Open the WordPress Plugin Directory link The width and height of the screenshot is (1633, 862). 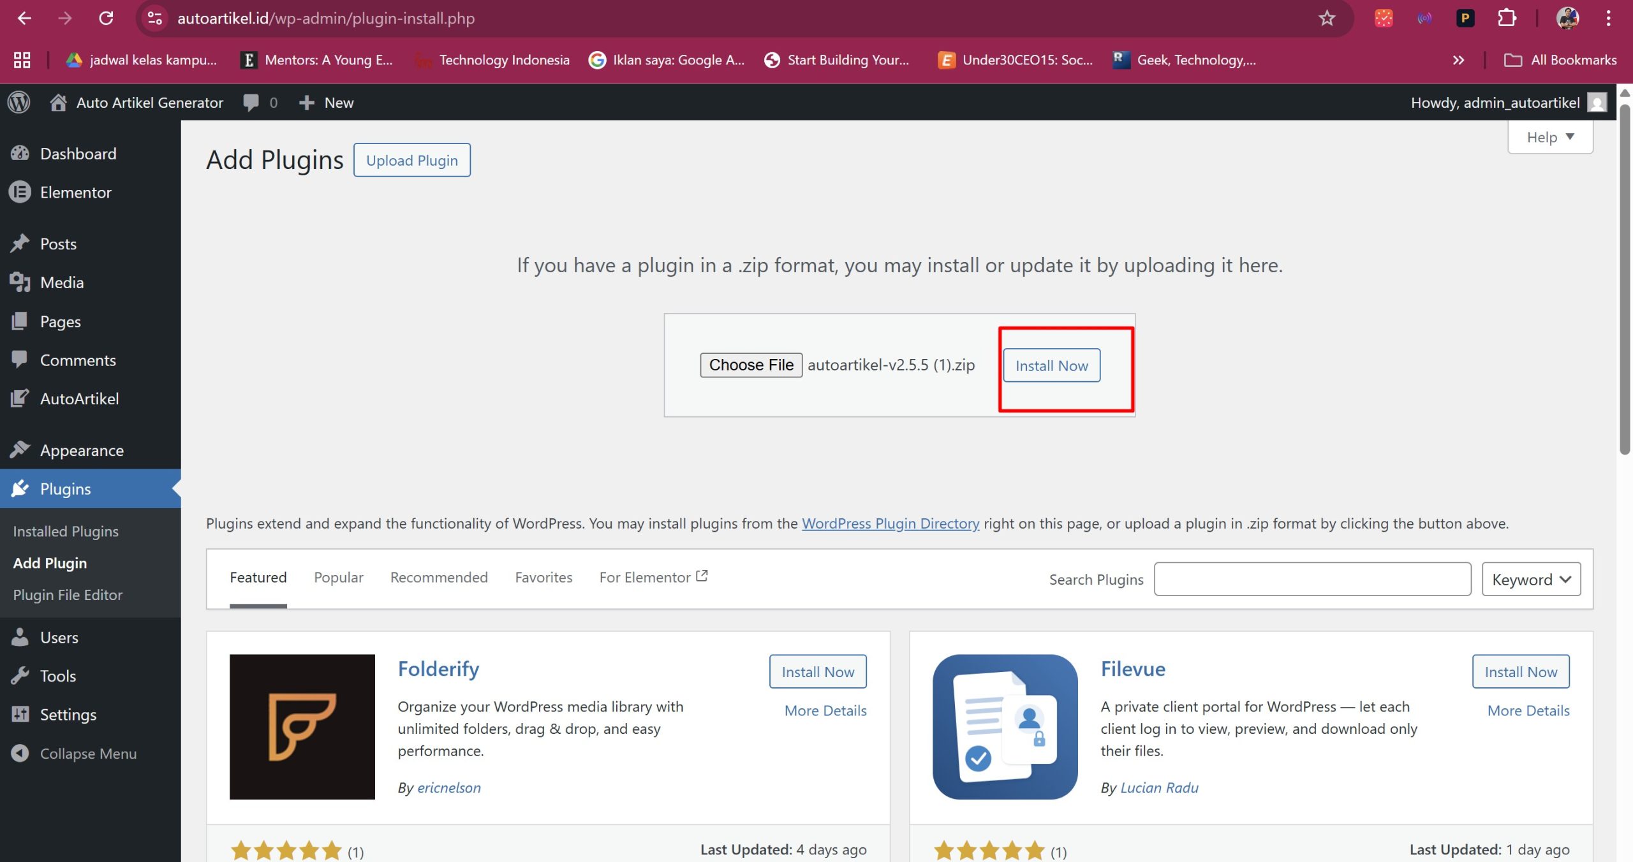[x=890, y=523]
